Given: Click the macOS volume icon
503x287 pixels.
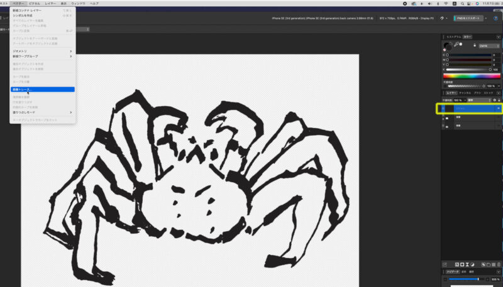Looking at the screenshot, I should 430,4.
